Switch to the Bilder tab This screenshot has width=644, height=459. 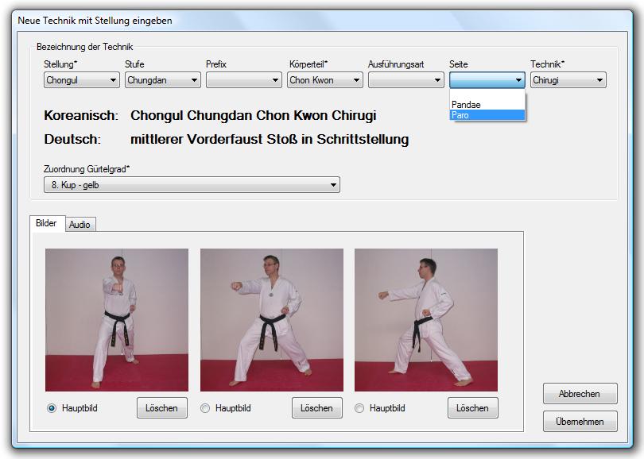click(46, 223)
